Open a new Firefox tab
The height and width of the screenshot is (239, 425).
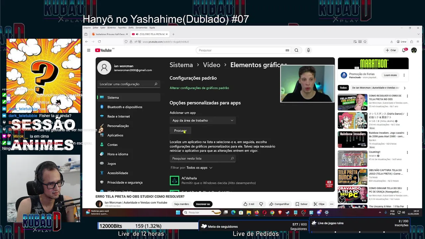pos(173,34)
